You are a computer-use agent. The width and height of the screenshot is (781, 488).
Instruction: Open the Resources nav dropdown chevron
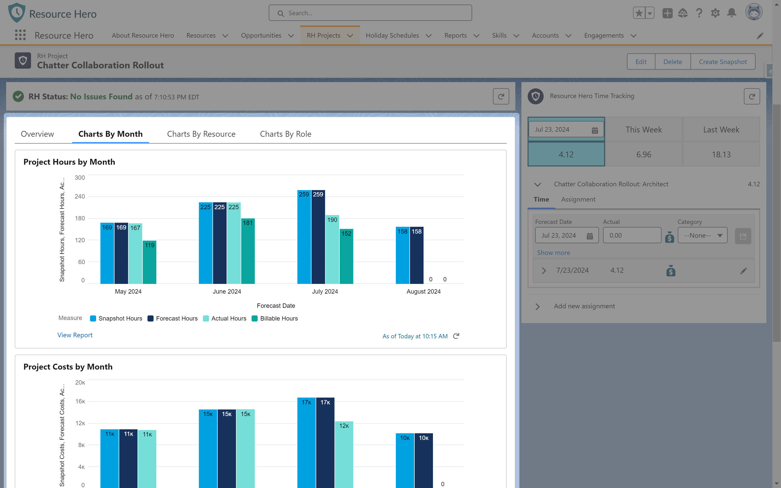tap(225, 36)
